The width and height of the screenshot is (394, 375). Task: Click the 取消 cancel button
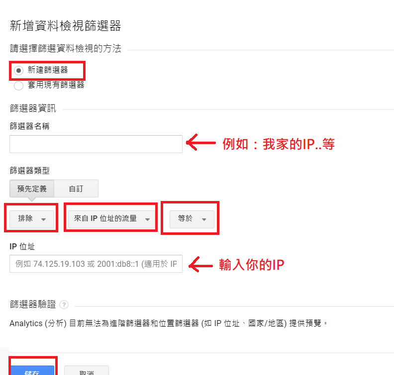click(x=87, y=371)
